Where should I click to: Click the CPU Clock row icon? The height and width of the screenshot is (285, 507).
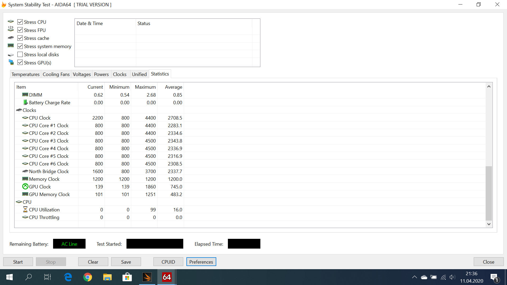pyautogui.click(x=25, y=118)
